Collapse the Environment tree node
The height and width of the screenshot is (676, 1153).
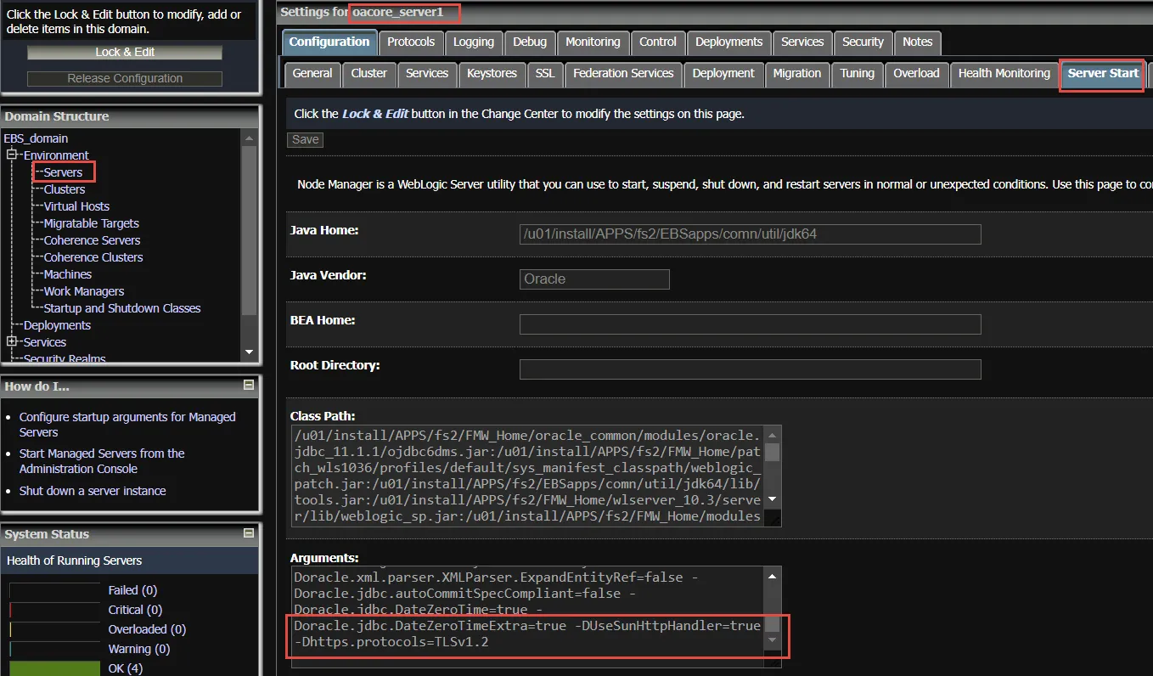[x=12, y=155]
